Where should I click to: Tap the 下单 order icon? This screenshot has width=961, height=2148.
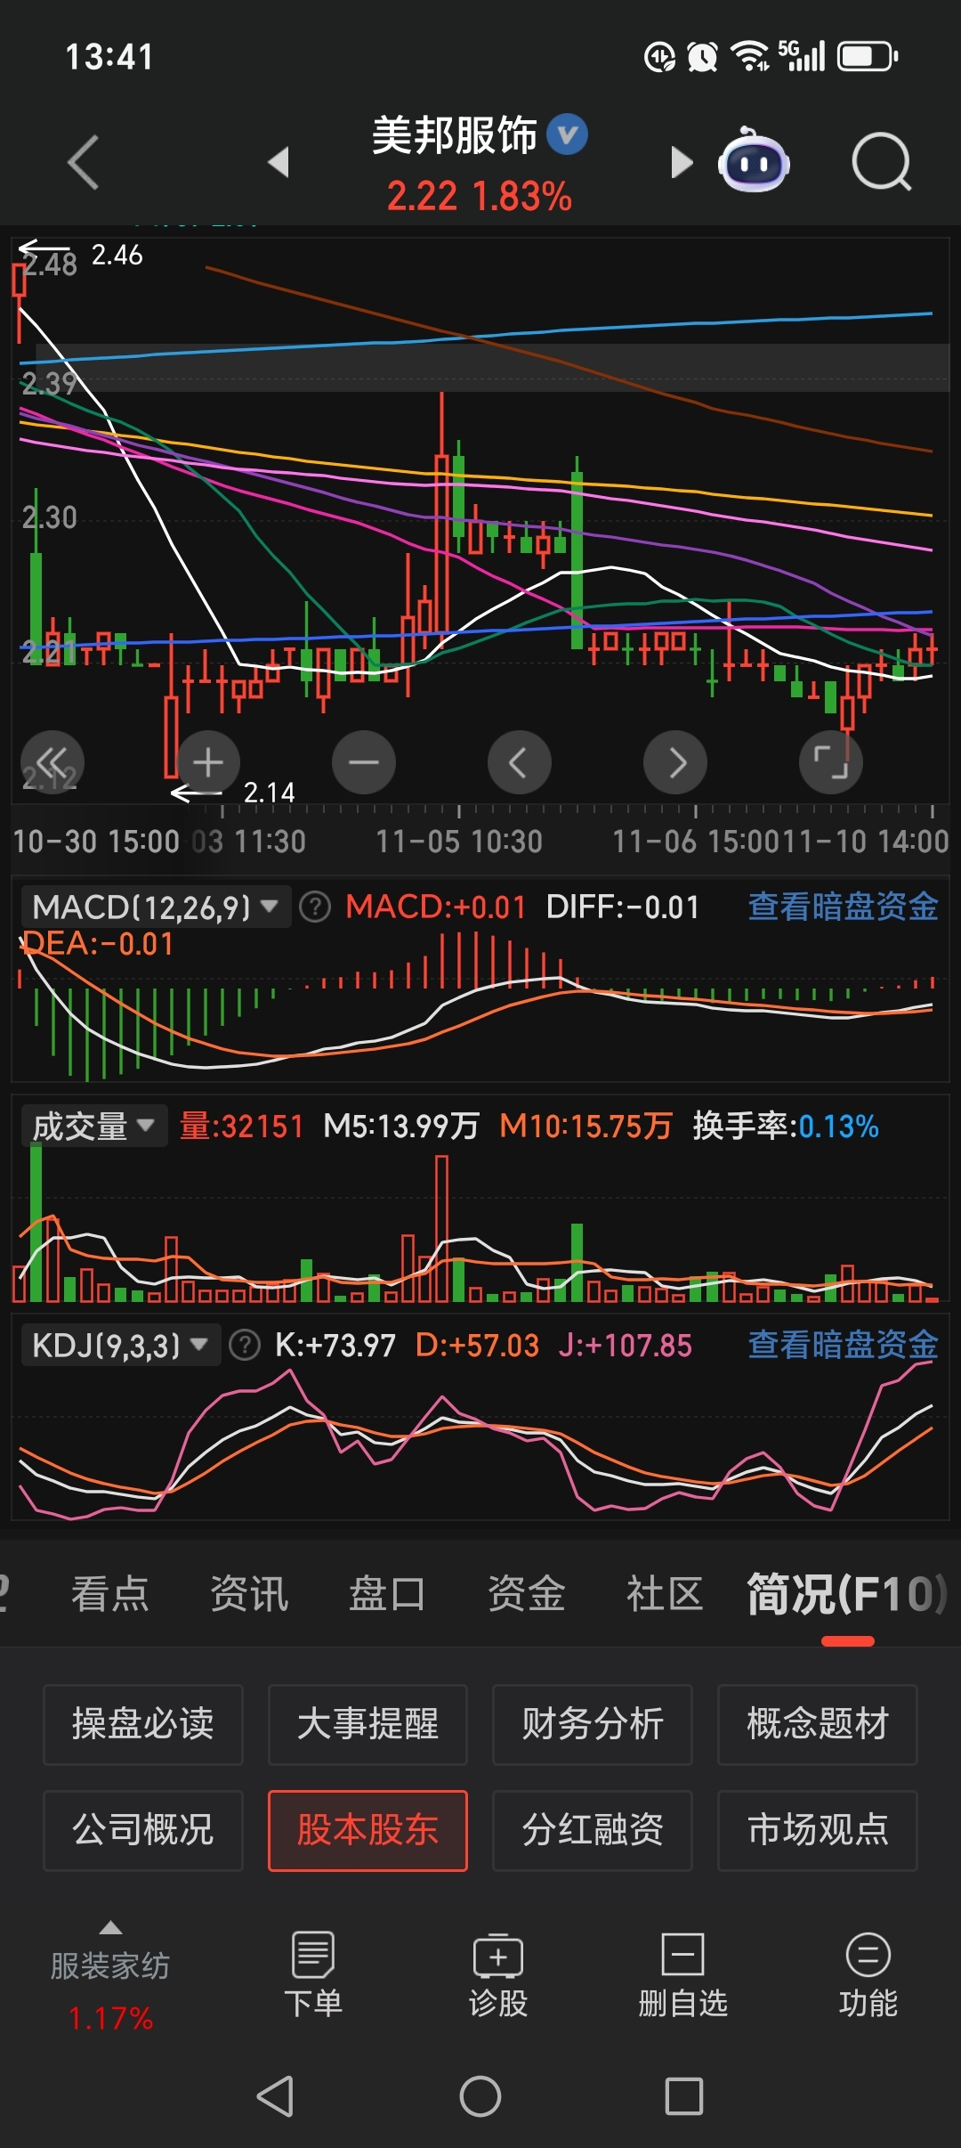coord(313,1974)
